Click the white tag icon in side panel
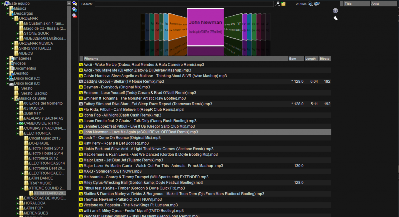Screen dimensions: 399x217 coord(335,18)
